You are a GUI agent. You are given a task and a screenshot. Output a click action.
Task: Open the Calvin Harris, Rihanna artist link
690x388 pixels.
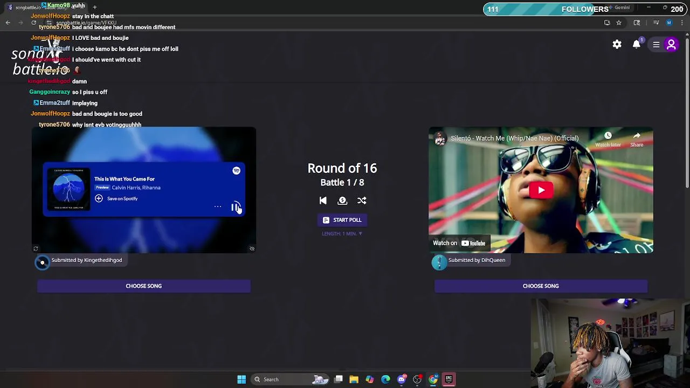[136, 188]
